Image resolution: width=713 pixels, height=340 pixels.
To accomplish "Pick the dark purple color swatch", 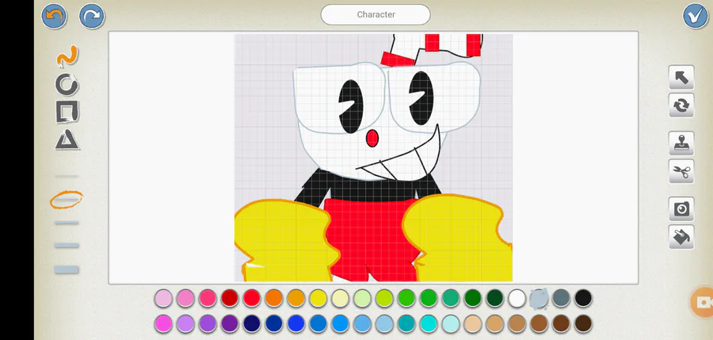I will pyautogui.click(x=230, y=323).
